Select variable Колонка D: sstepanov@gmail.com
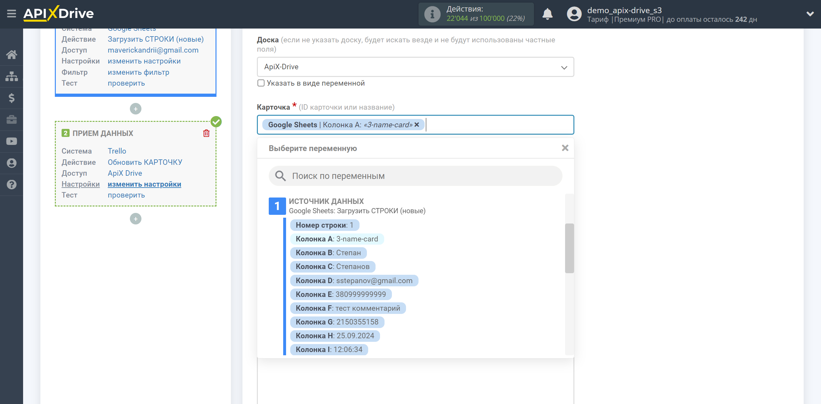The height and width of the screenshot is (404, 821). tap(354, 281)
